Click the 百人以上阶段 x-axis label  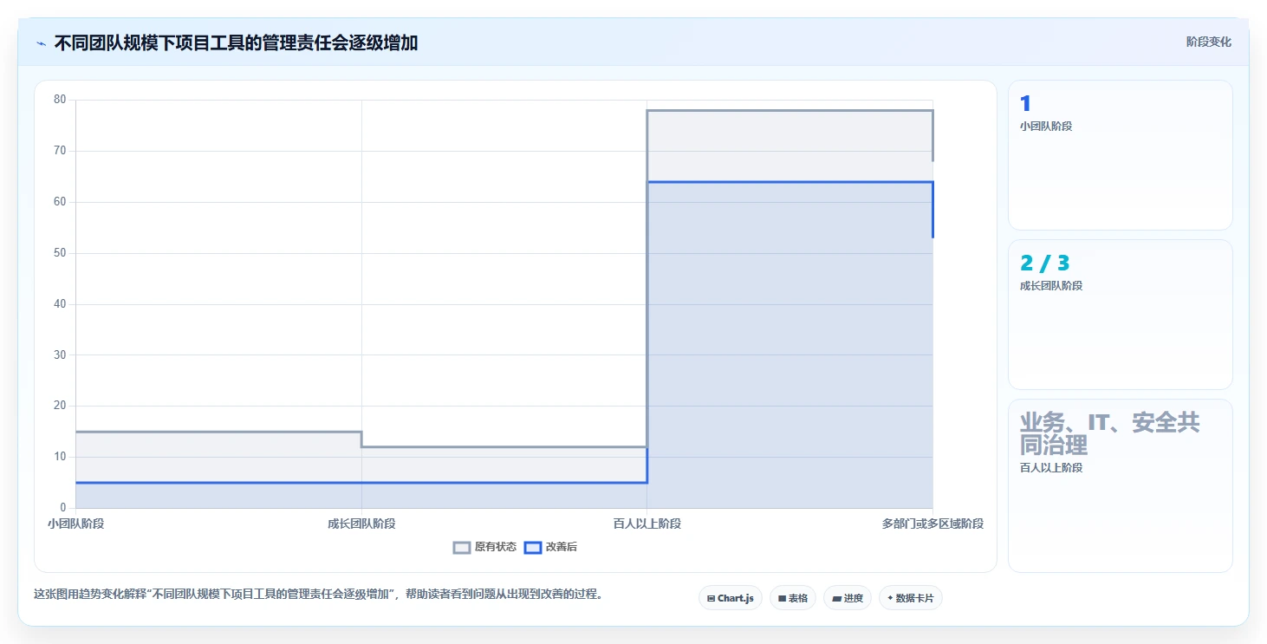646,524
